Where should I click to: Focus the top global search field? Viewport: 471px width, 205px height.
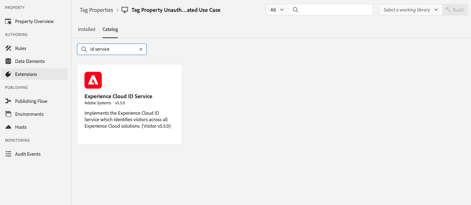(330, 10)
